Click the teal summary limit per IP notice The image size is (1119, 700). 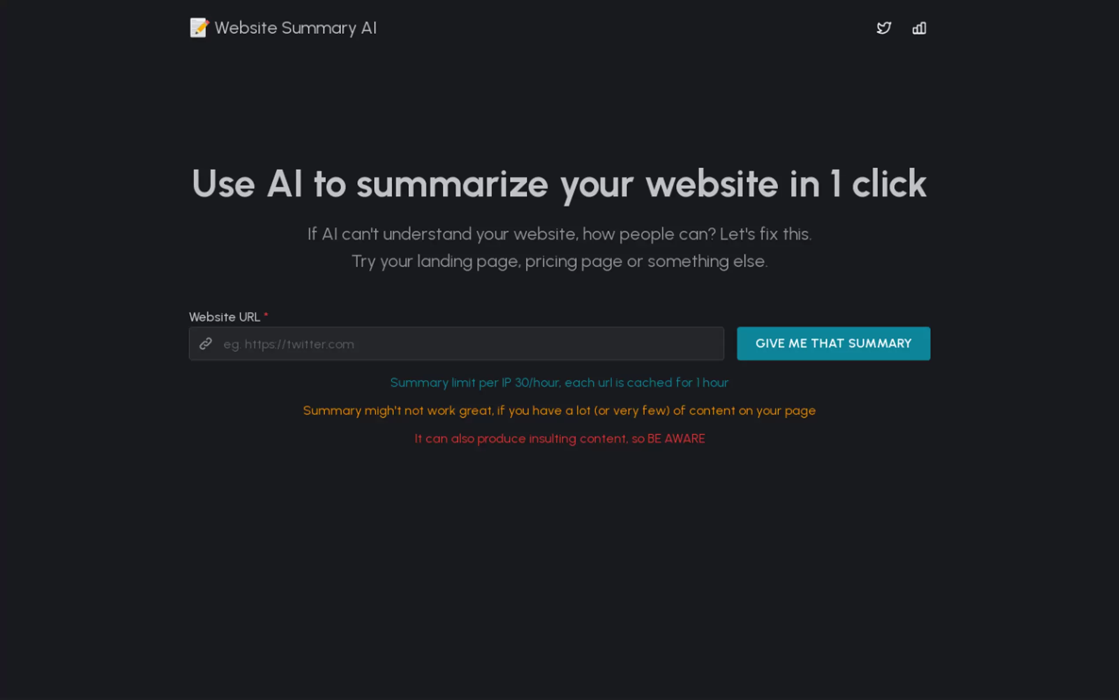(x=559, y=383)
